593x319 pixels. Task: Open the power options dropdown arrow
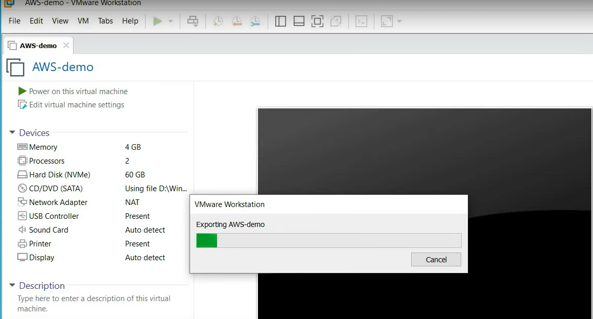171,21
